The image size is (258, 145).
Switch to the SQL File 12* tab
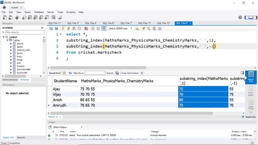[164, 23]
